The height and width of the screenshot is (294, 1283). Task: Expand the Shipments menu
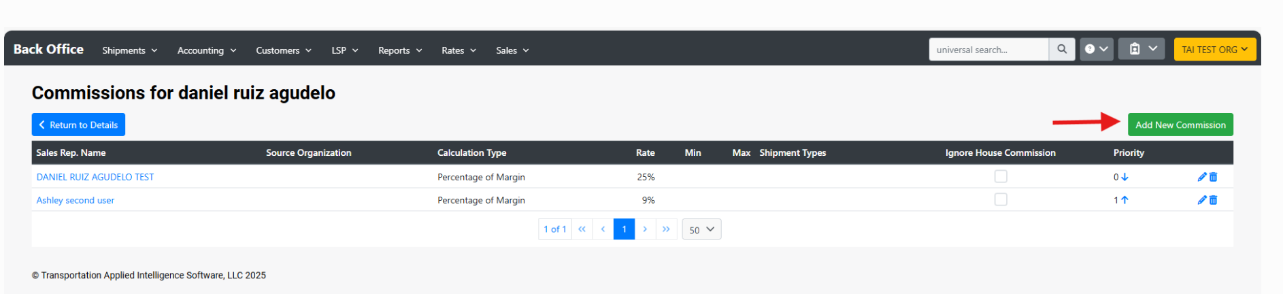pyautogui.click(x=129, y=50)
